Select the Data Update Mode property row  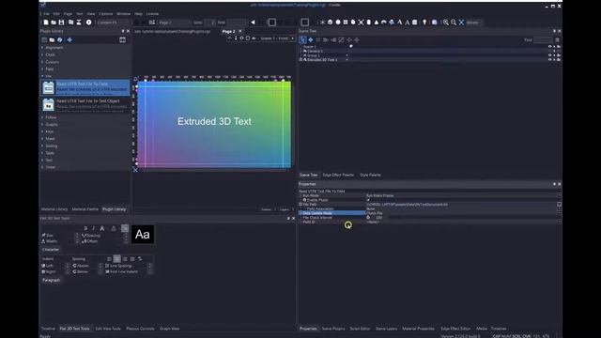(x=331, y=213)
